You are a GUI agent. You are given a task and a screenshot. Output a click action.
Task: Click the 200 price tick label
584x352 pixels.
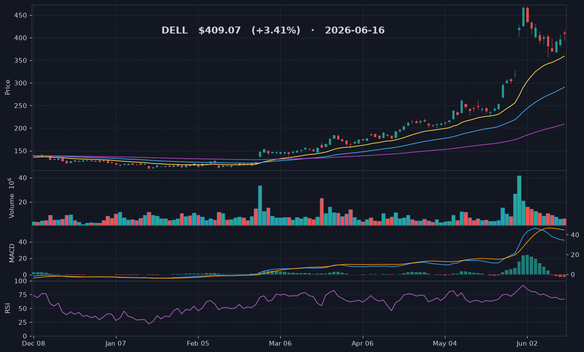tap(22, 128)
